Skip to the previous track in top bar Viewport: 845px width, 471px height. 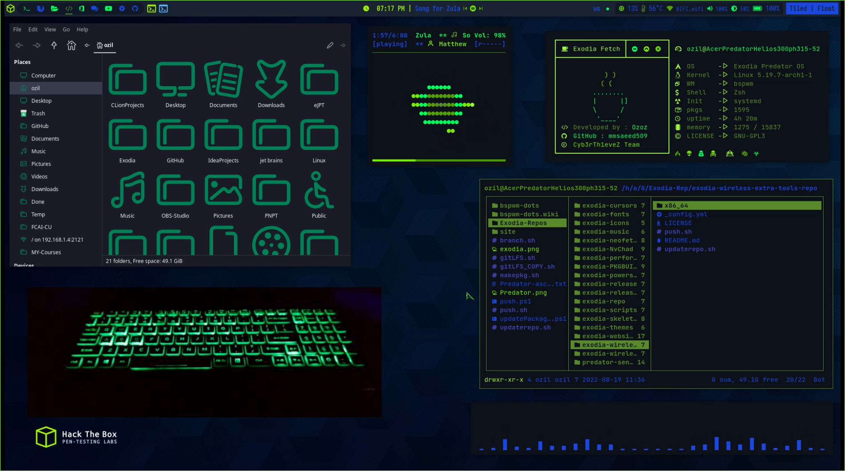coord(465,8)
